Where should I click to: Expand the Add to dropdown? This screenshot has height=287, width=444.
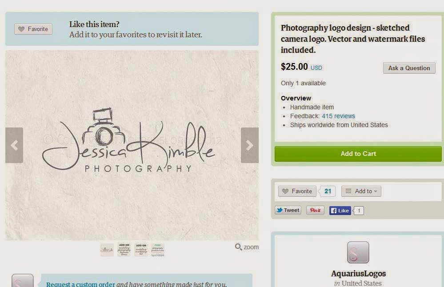pyautogui.click(x=361, y=191)
